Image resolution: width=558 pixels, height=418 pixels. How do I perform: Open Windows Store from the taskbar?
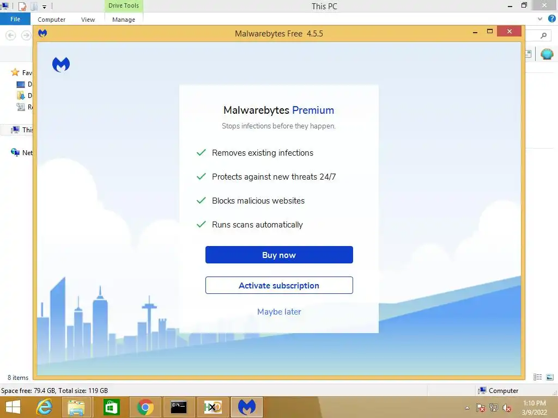(x=111, y=407)
